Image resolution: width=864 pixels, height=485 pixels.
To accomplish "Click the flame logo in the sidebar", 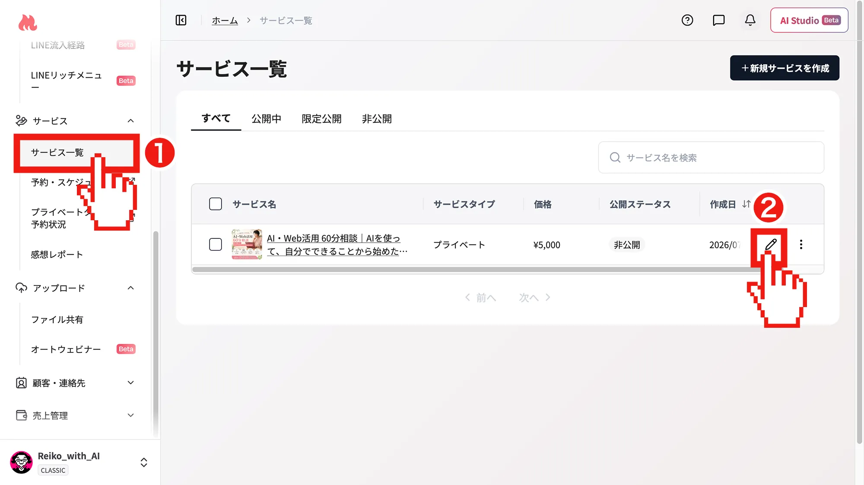I will point(28,22).
